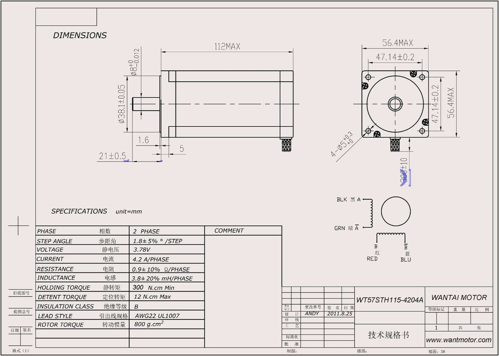Image resolution: width=499 pixels, height=356 pixels.
Task: Select the bottom-right mounting hole in front view
Action: click(x=422, y=131)
